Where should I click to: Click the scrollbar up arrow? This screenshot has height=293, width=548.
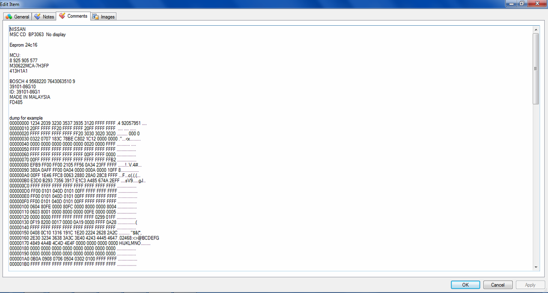pos(536,30)
